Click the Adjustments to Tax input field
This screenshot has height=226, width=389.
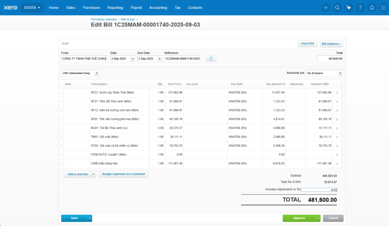coord(319,189)
